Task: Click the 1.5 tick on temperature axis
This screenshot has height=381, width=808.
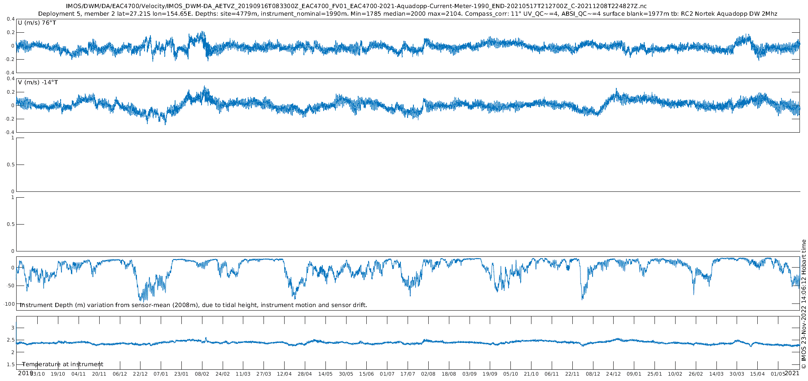Action: point(11,365)
